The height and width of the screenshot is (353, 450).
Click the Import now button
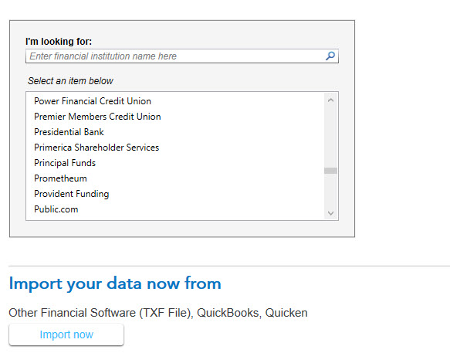(x=66, y=334)
